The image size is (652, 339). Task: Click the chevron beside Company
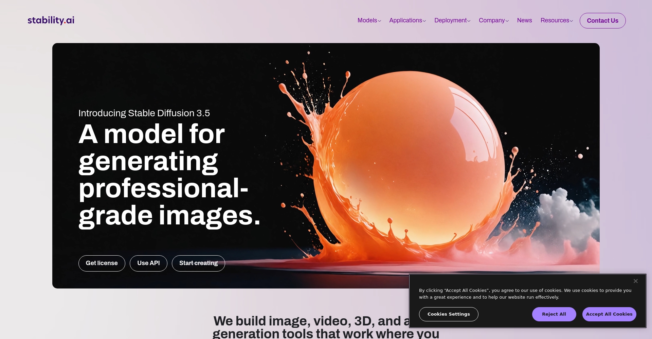pos(507,21)
